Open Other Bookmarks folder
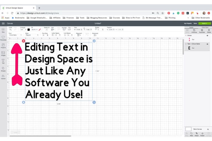Image resolution: width=212 pixels, height=141 pixels. click(x=201, y=18)
